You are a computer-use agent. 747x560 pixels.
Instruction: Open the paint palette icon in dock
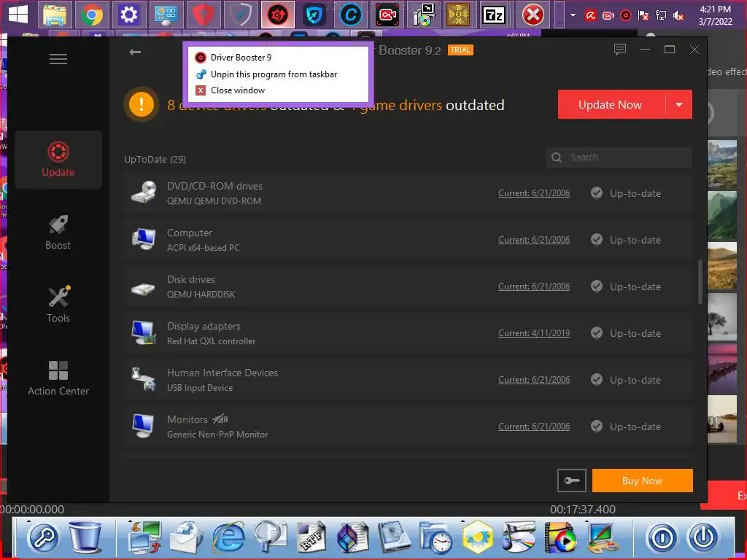(x=603, y=537)
